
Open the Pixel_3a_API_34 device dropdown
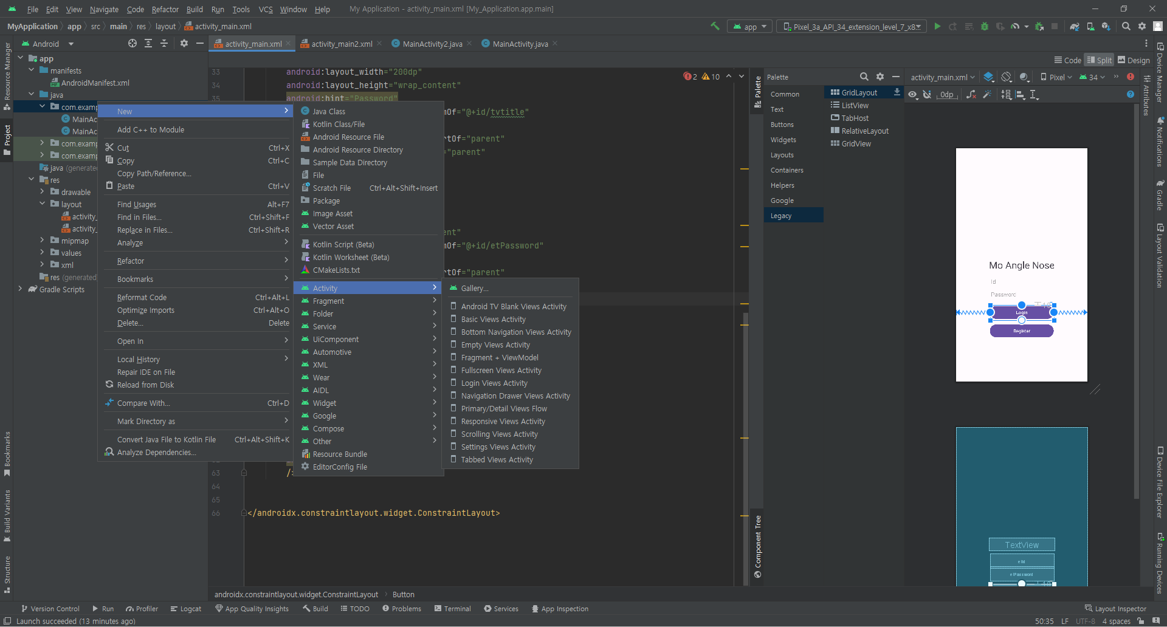click(x=852, y=27)
